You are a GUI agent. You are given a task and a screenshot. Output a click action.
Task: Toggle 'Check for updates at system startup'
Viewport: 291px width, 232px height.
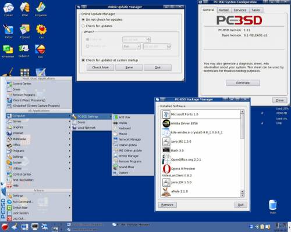(x=83, y=60)
